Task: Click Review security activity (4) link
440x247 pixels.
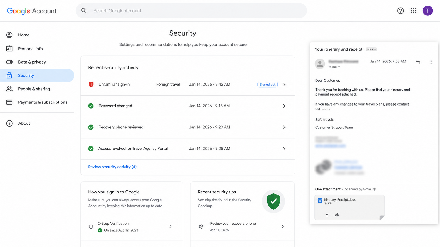Action: click(112, 167)
